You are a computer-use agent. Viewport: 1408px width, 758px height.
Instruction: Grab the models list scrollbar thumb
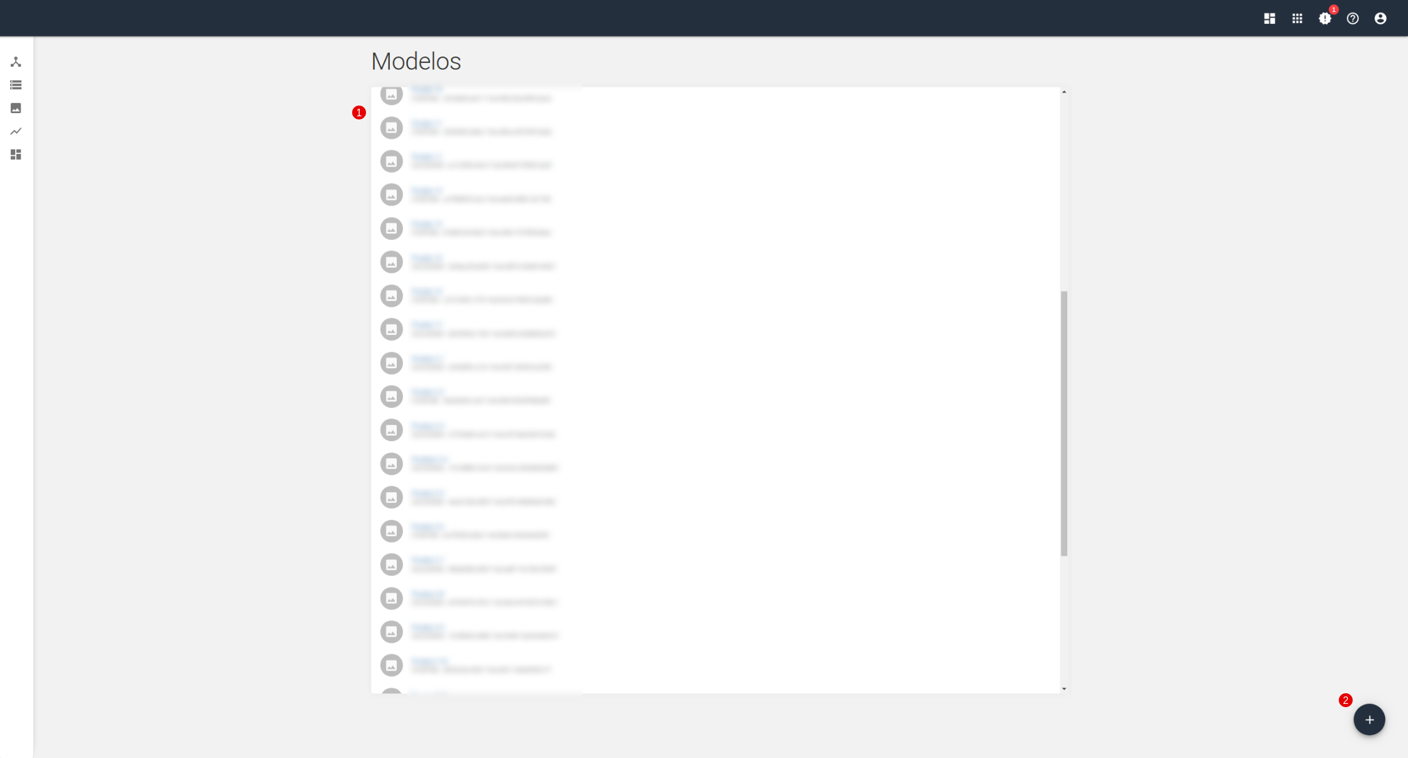pyautogui.click(x=1064, y=424)
